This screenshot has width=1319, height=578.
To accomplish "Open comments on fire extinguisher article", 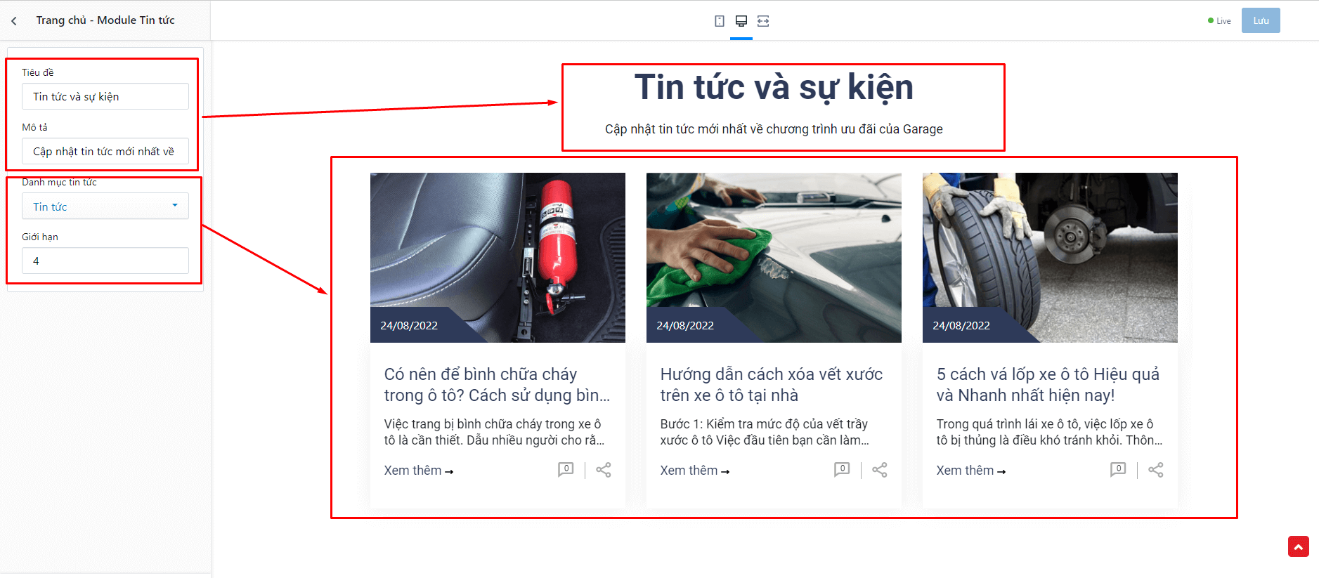I will 566,469.
